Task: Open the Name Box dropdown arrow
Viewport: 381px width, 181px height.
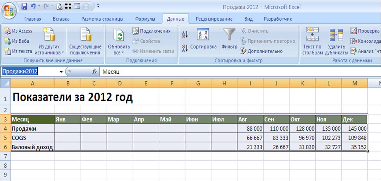Action: (x=61, y=72)
